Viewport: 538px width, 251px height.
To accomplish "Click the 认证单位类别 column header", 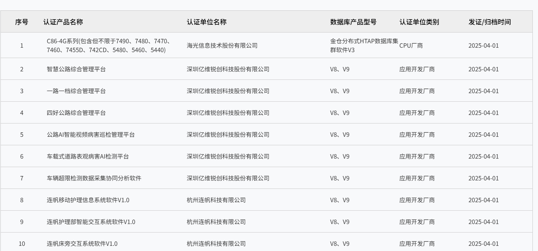I will tap(419, 22).
